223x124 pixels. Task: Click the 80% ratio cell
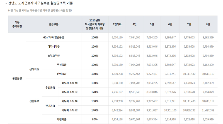click(x=95, y=119)
